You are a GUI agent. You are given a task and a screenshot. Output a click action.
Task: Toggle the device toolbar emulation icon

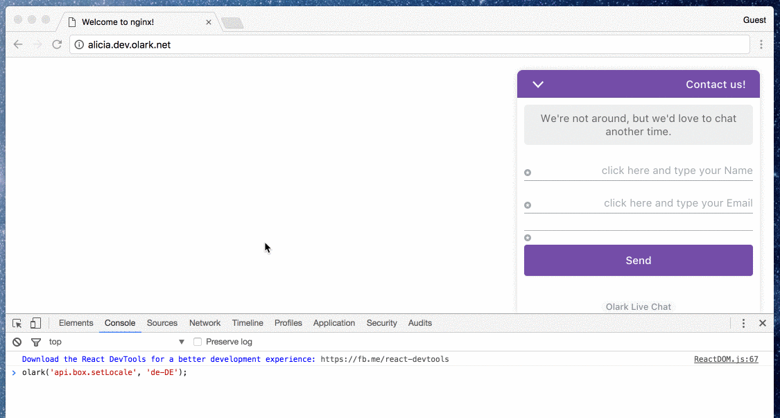pyautogui.click(x=35, y=322)
